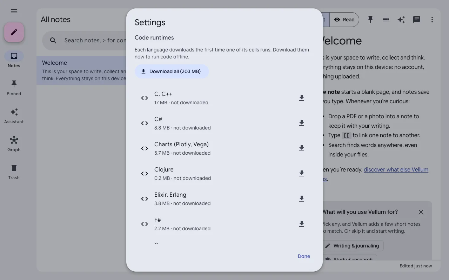Screen dimensions: 449x280
Task: Dismiss the 'What will you use Vellum for?' card
Action: tap(421, 212)
